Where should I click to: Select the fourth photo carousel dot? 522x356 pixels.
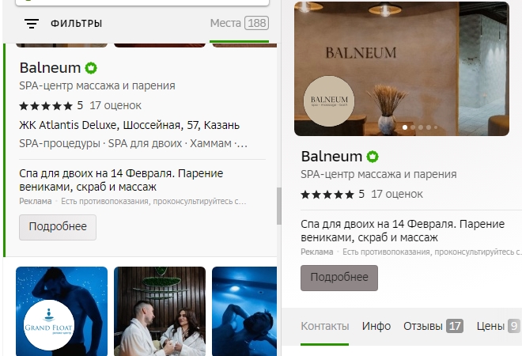[429, 127]
